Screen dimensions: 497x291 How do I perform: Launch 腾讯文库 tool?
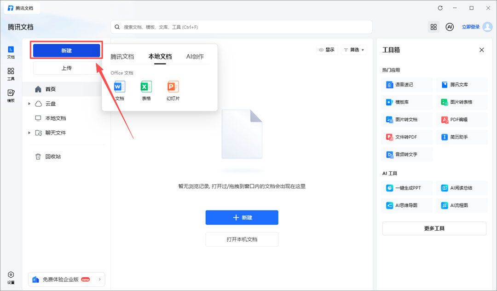click(x=462, y=85)
